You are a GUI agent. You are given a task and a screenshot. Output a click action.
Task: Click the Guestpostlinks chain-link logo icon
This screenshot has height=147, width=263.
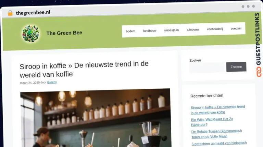(259, 72)
